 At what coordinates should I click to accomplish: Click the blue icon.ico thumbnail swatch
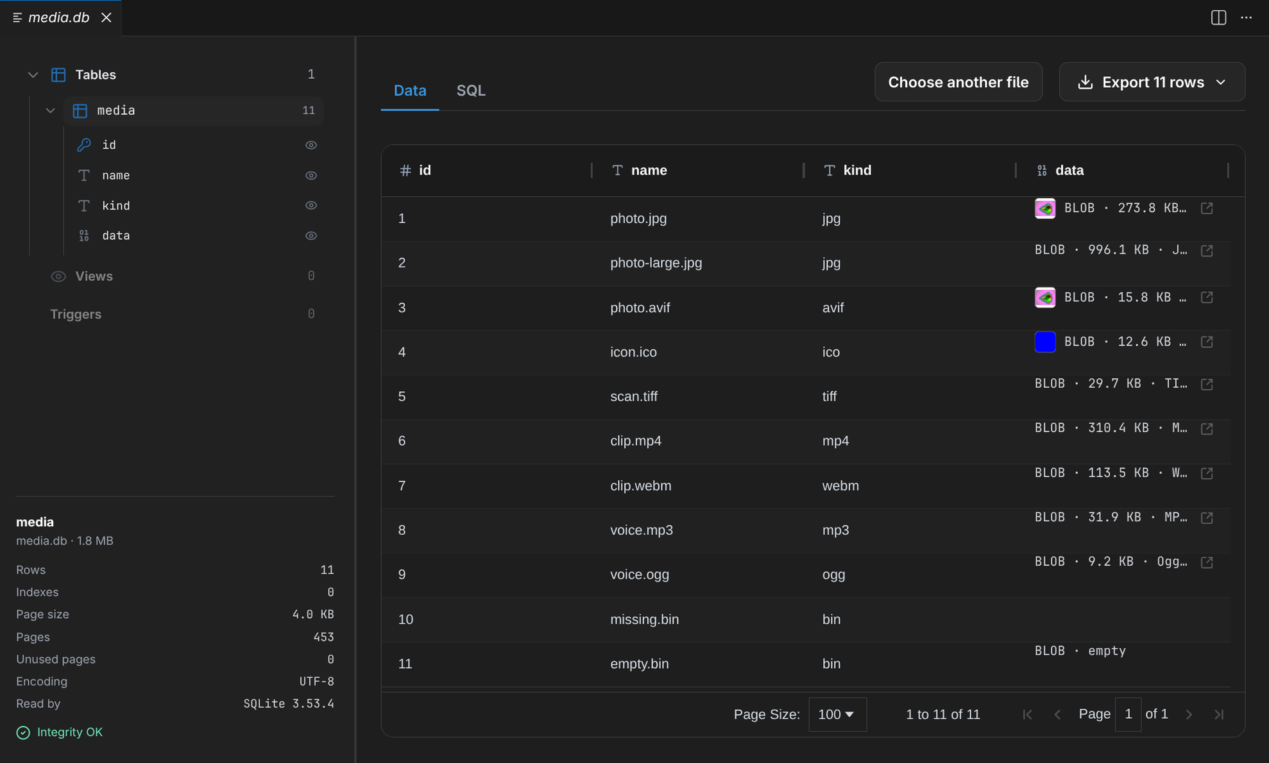point(1045,342)
